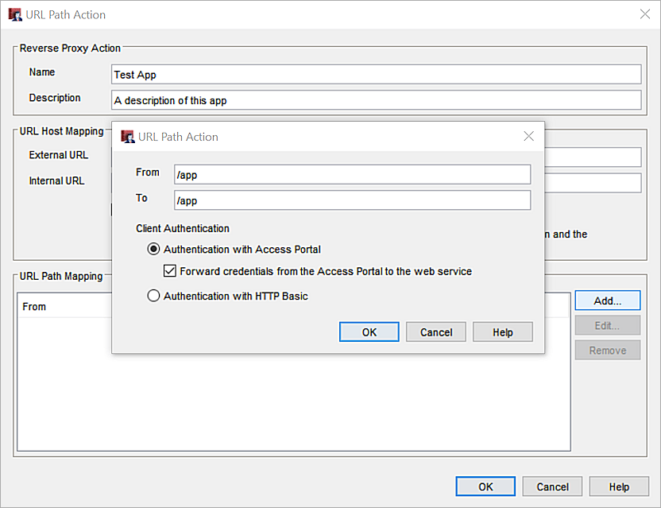Screen dimensions: 661x508
Task: Click the URL Host Mapping group label
Action: pyautogui.click(x=61, y=131)
